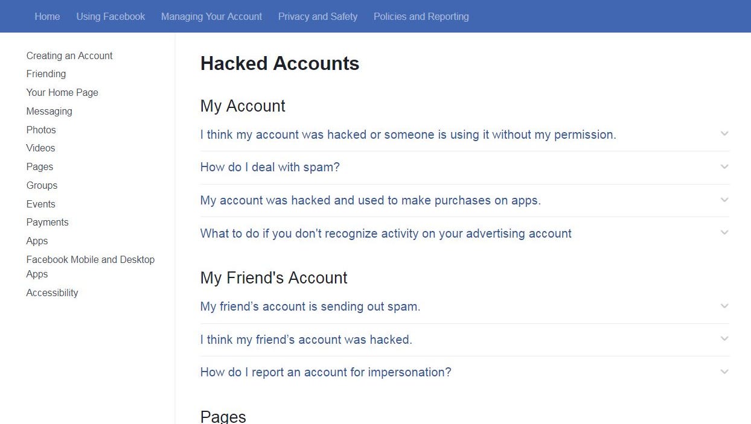Open the Messaging help topic
The height and width of the screenshot is (424, 751).
click(49, 111)
